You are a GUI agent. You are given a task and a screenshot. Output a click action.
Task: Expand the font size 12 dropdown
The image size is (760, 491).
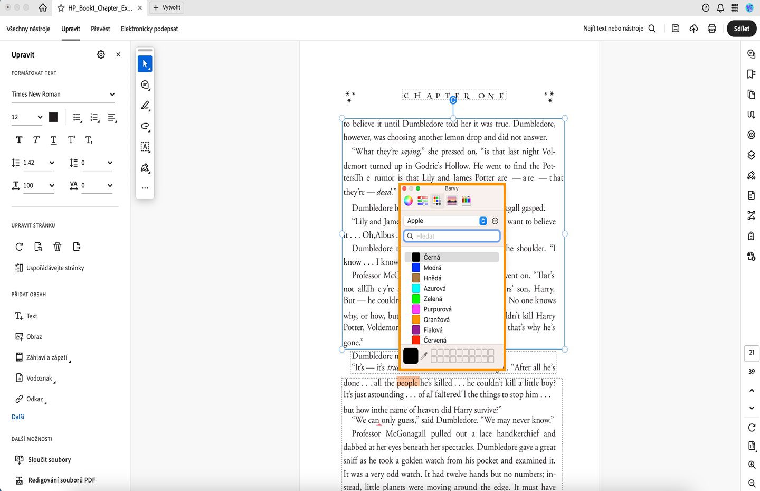(27, 117)
